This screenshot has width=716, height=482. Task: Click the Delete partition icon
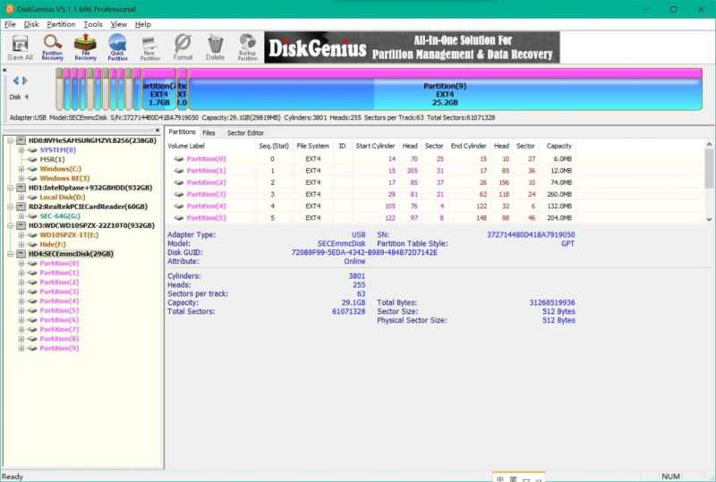click(216, 47)
